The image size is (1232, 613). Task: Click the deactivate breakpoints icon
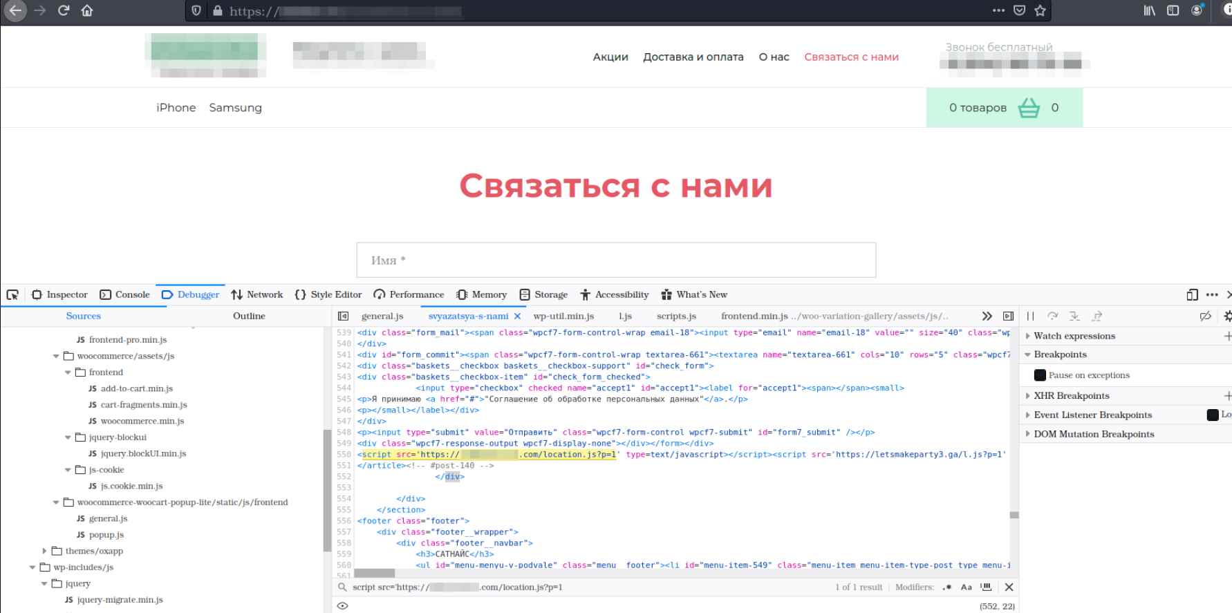pos(1205,316)
